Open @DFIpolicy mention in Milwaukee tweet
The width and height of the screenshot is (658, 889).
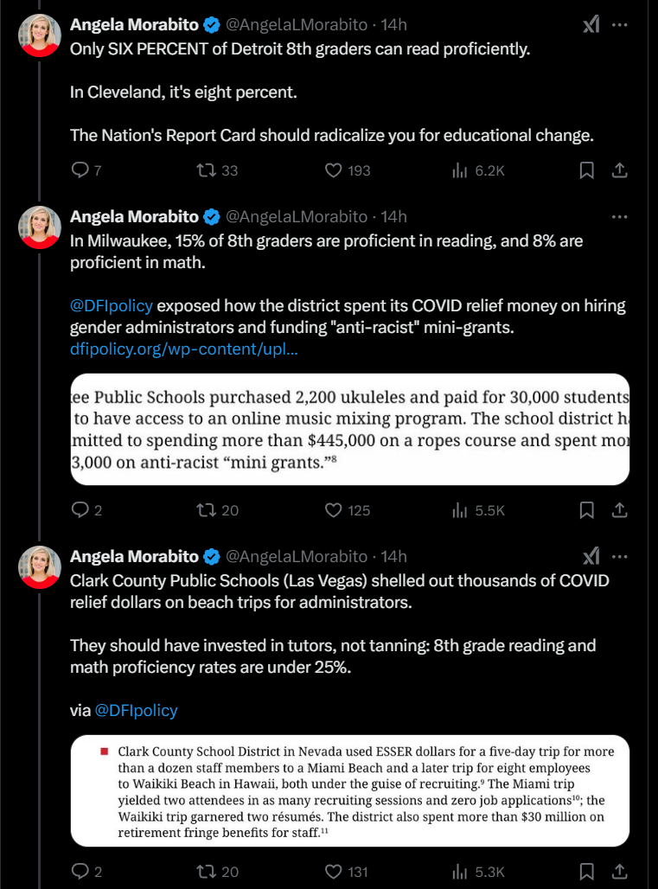point(112,305)
